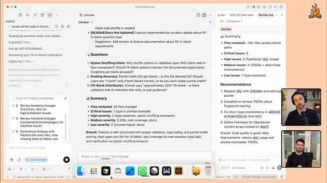This screenshot has width=327, height=183.
Task: Open the reasoning effort dropdown in Codex footer
Action: point(34,169)
